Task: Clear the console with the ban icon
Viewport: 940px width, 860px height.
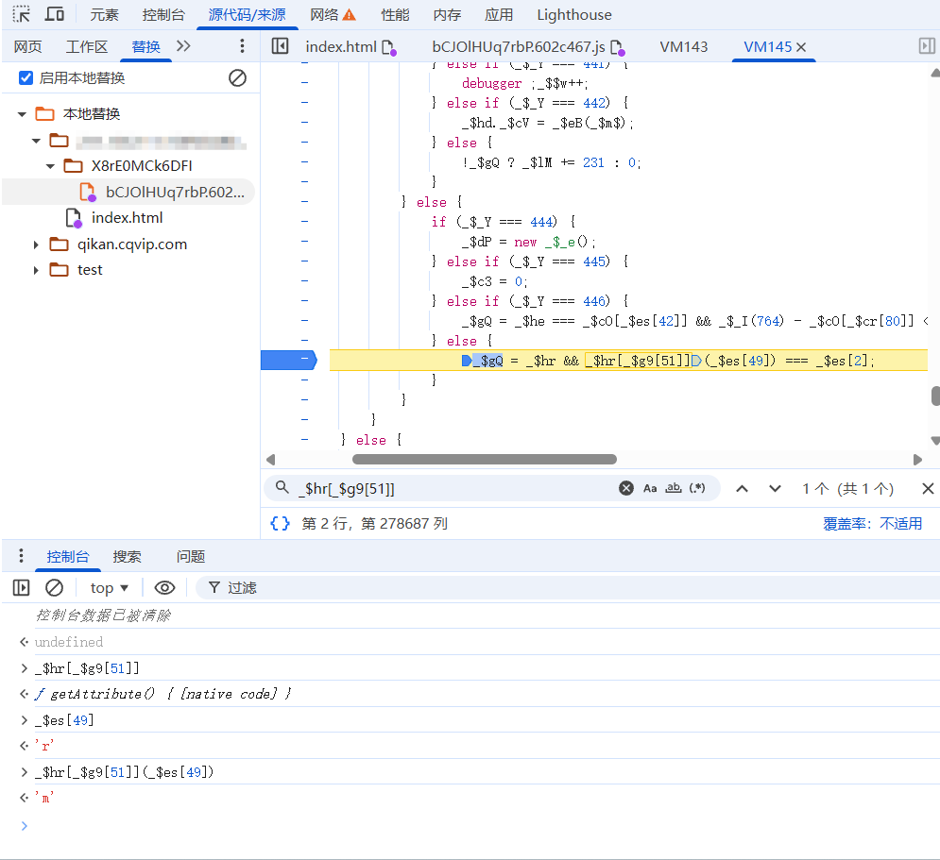Action: (55, 587)
